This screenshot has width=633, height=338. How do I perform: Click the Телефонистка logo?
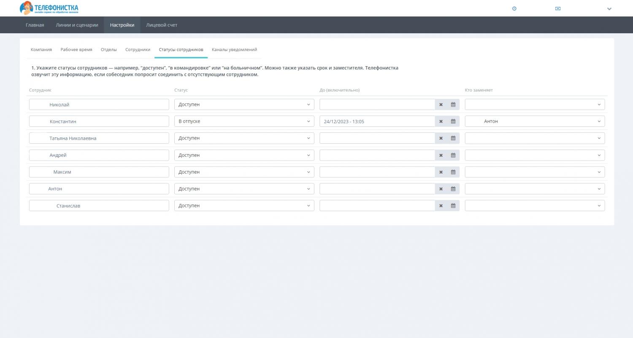49,8
